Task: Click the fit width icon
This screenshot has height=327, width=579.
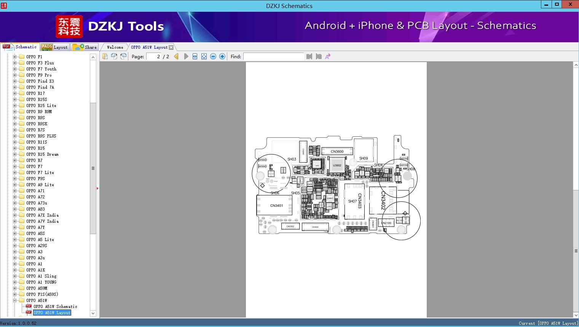Action: (x=195, y=56)
